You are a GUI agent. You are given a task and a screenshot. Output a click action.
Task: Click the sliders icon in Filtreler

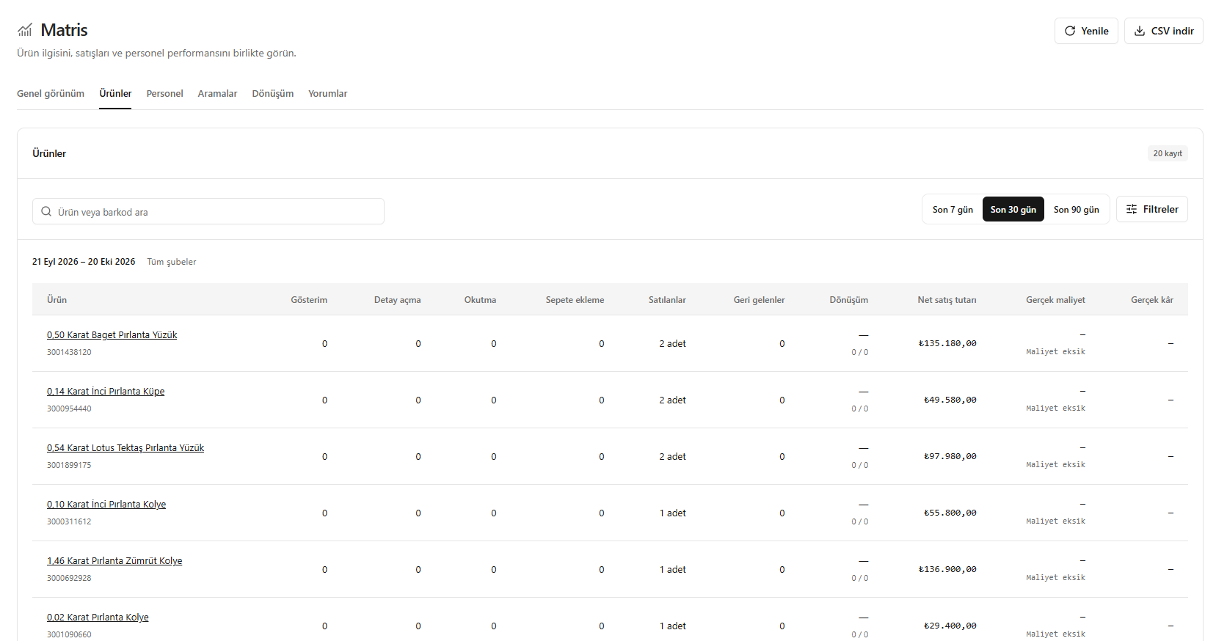click(x=1132, y=209)
